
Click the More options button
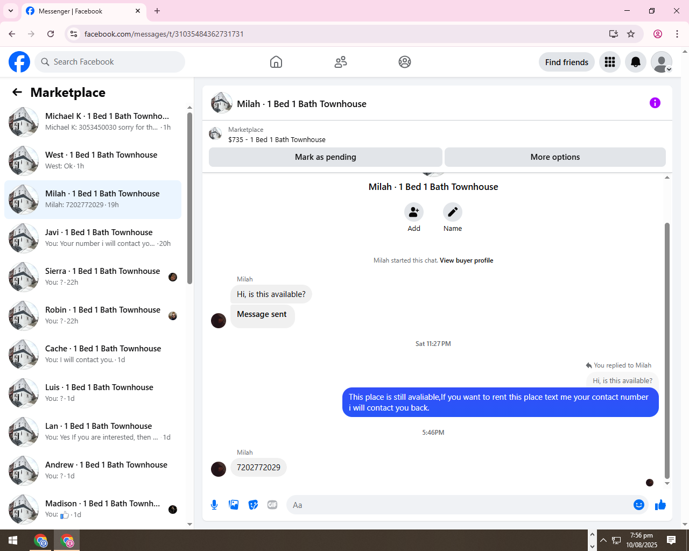pos(555,157)
